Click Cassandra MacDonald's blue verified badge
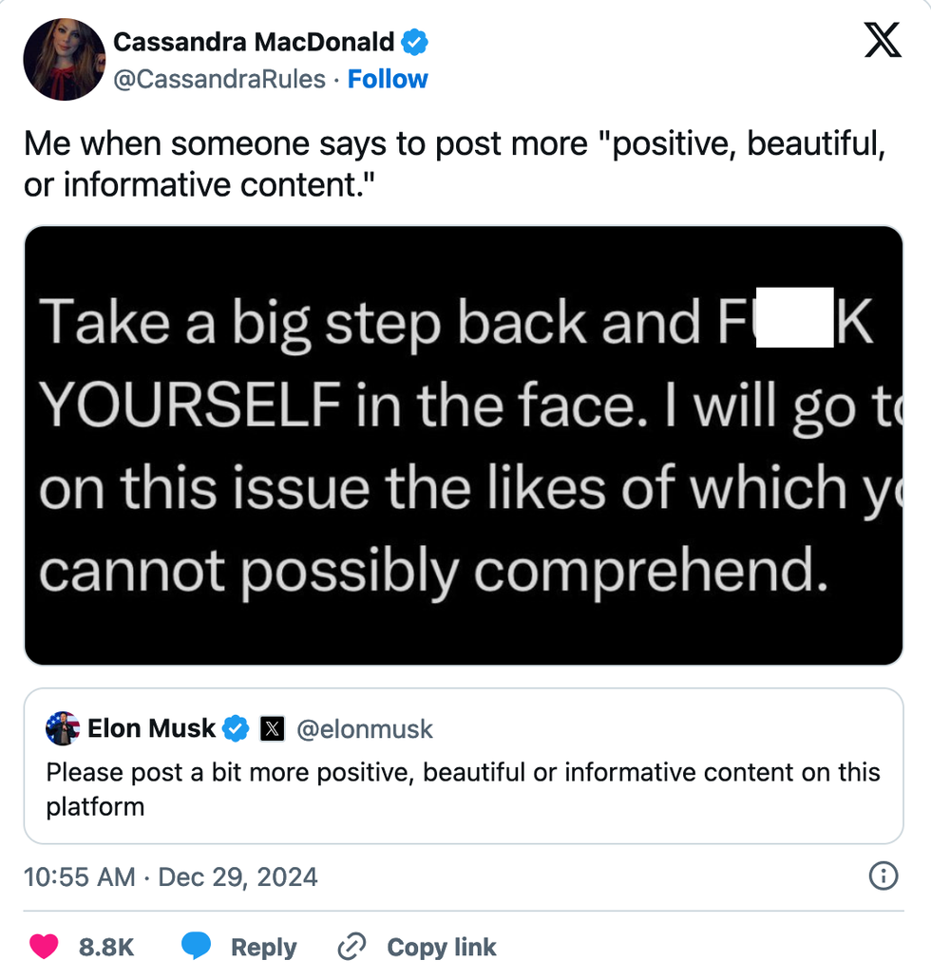 tap(415, 42)
